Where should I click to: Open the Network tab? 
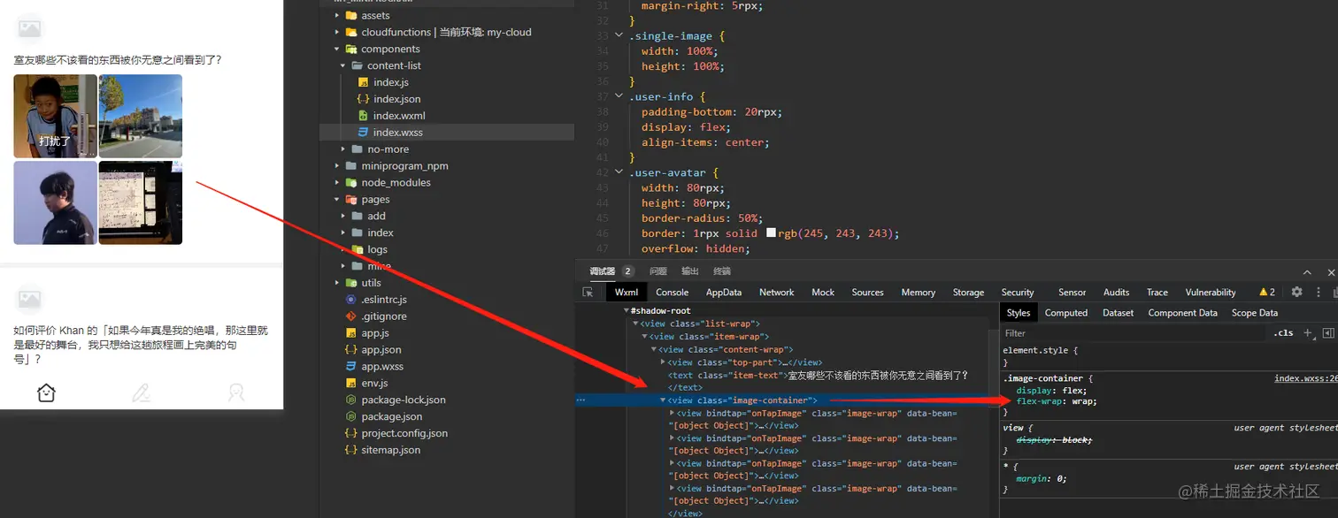(x=776, y=293)
